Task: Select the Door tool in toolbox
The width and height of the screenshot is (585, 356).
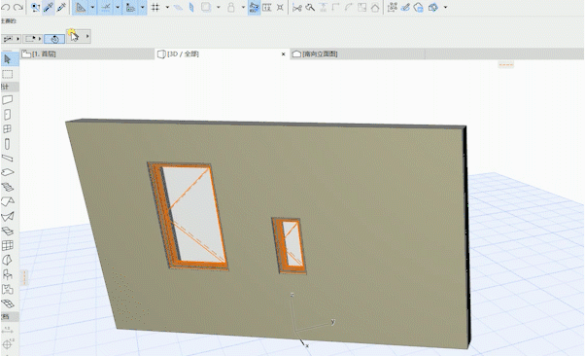Action: coord(8,115)
